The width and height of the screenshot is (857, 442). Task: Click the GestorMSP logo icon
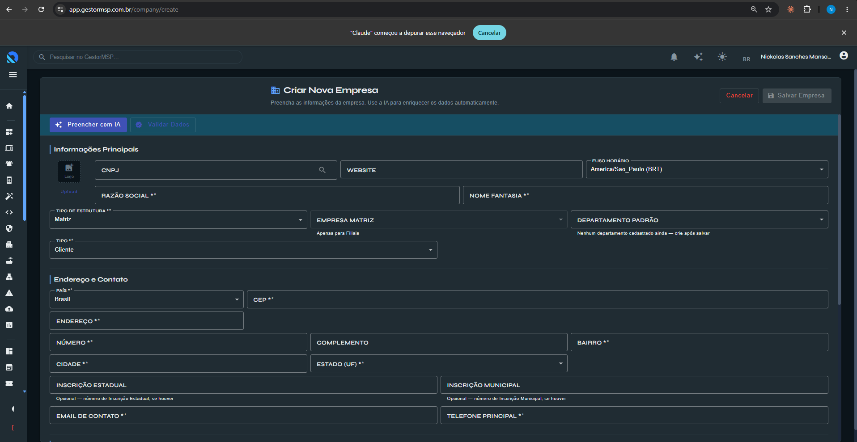(13, 57)
